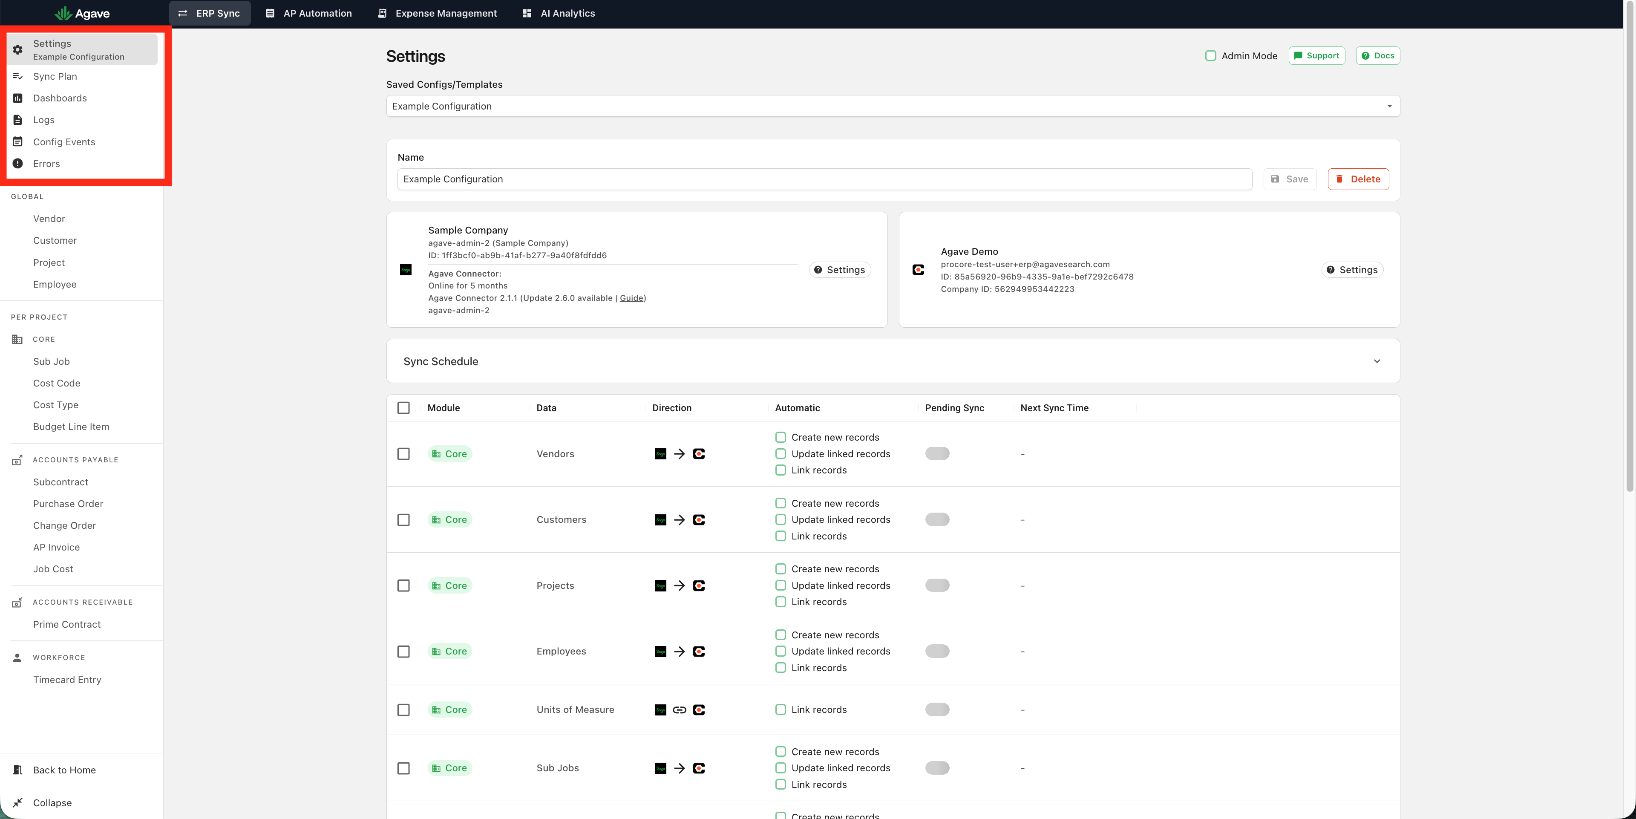Open the Settings gear icon in sidebar
Viewport: 1636px width, 819px height.
(18, 49)
